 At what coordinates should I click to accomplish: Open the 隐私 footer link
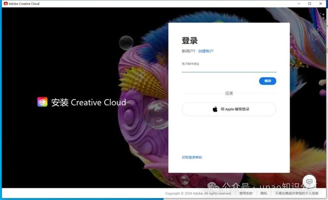pyautogui.click(x=264, y=193)
